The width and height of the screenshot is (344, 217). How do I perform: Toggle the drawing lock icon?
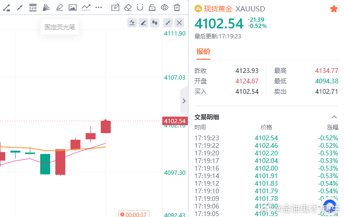[x=152, y=8]
